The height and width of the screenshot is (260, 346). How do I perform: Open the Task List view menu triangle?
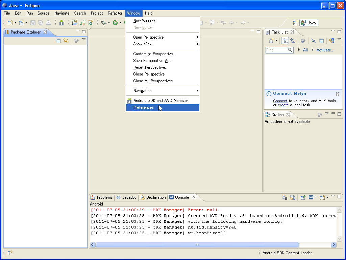coord(339,39)
